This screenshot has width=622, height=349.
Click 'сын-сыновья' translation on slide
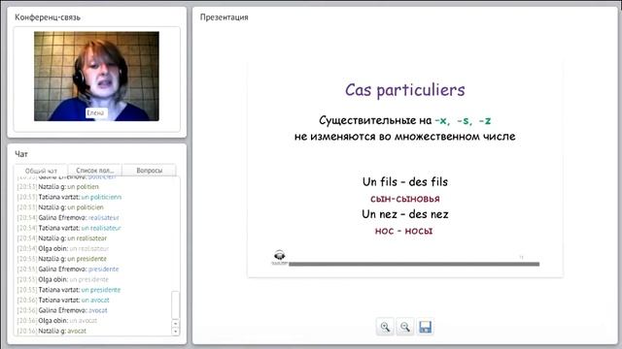[404, 199]
